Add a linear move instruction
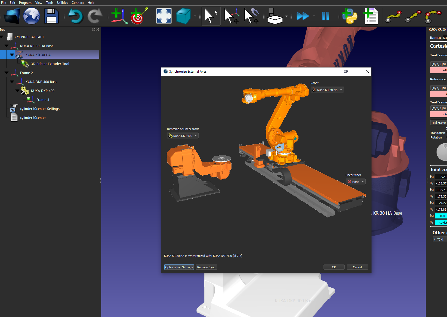Viewport: 447px width, 317px height. [x=413, y=16]
